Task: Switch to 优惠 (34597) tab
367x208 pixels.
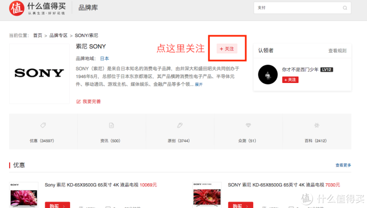Action: [43, 131]
